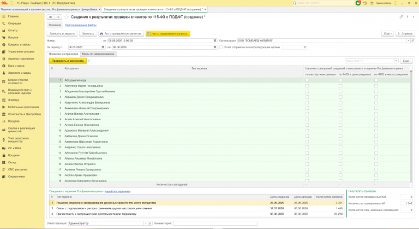Go back with the left arrow button
Image resolution: width=419 pixels, height=229 pixels.
pos(51,17)
